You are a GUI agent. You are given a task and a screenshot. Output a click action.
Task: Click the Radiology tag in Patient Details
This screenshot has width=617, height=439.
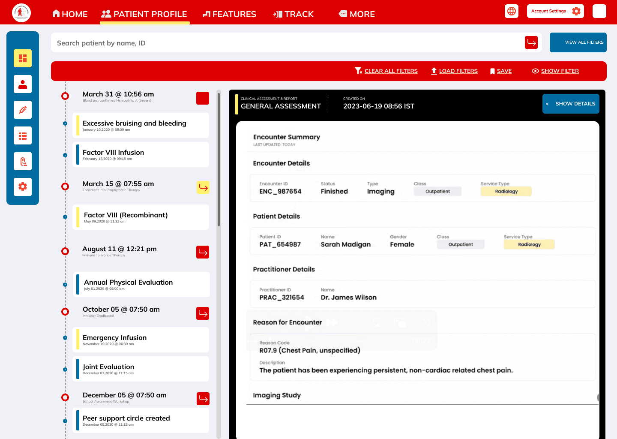click(x=529, y=244)
